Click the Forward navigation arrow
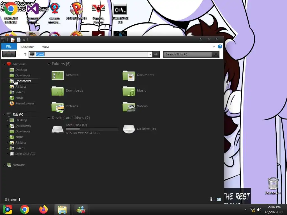The image size is (287, 215). pyautogui.click(x=12, y=54)
